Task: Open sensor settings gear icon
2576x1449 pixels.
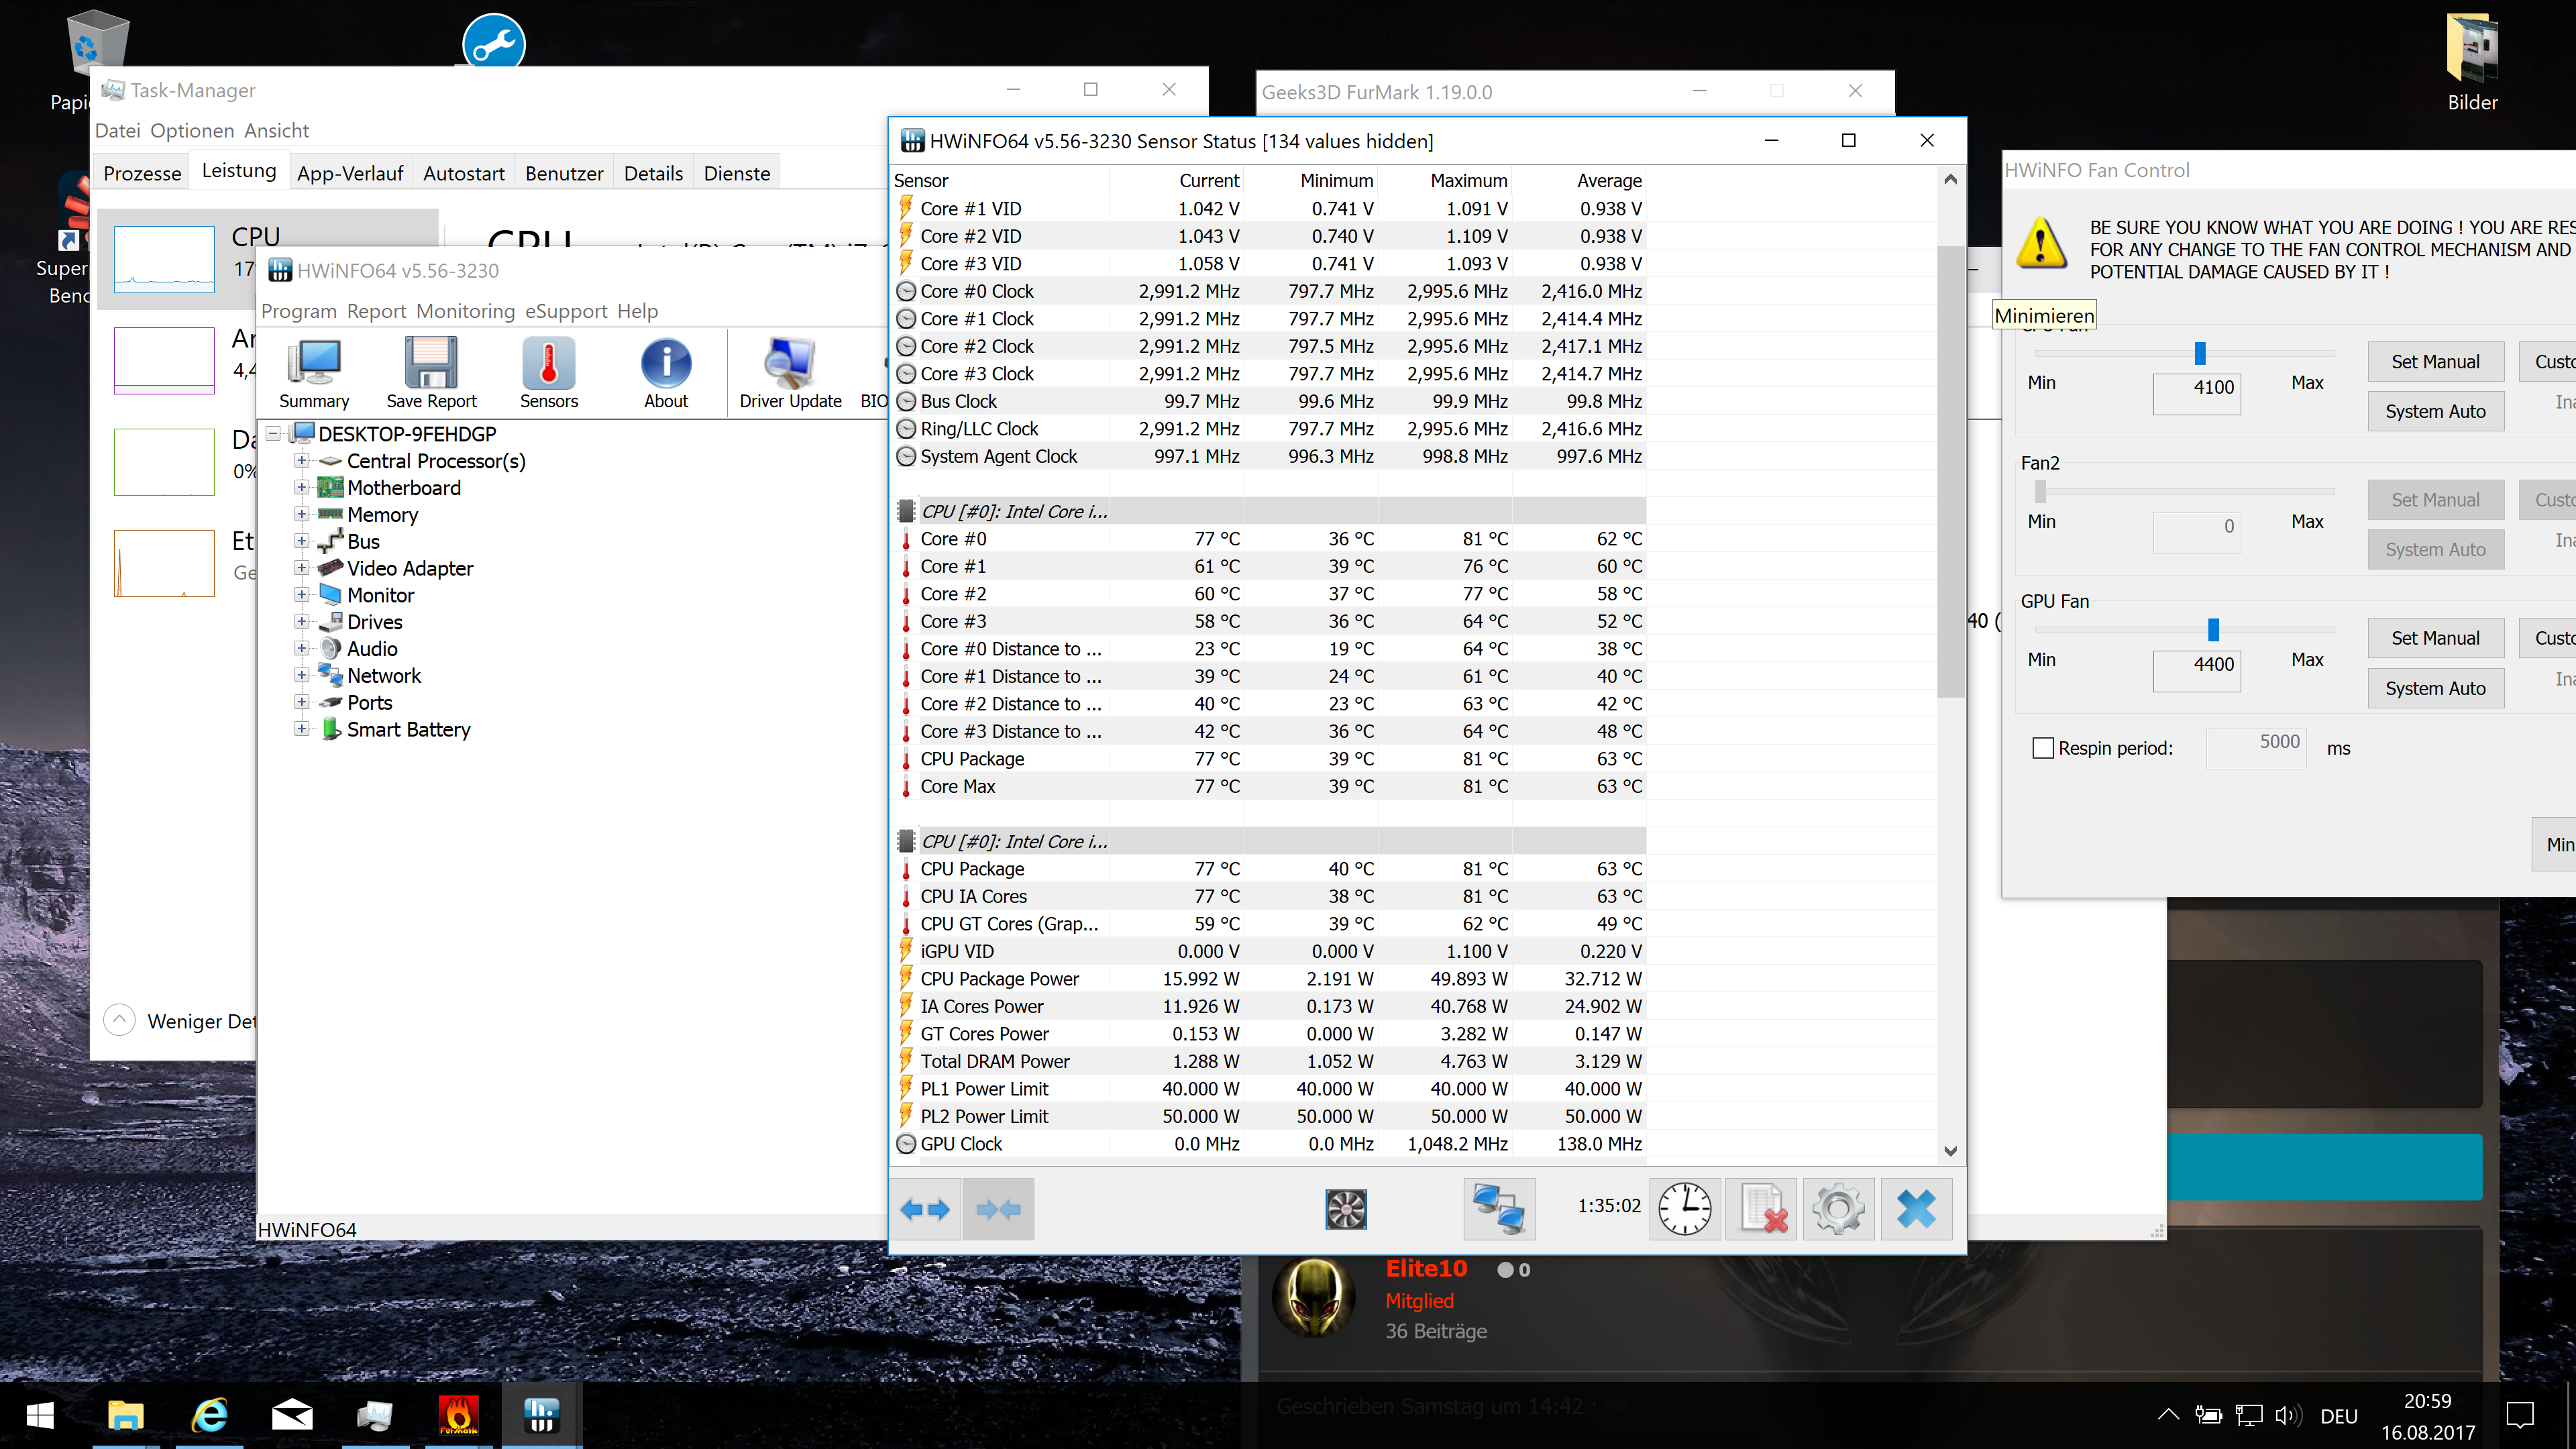Action: (x=1838, y=1209)
